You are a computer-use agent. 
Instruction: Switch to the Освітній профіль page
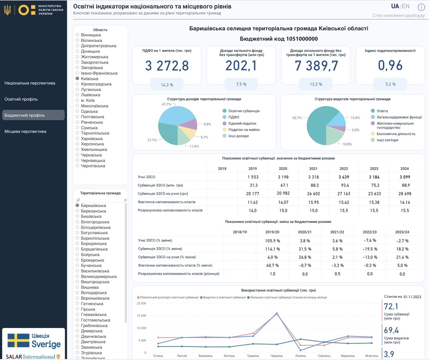pyautogui.click(x=21, y=99)
